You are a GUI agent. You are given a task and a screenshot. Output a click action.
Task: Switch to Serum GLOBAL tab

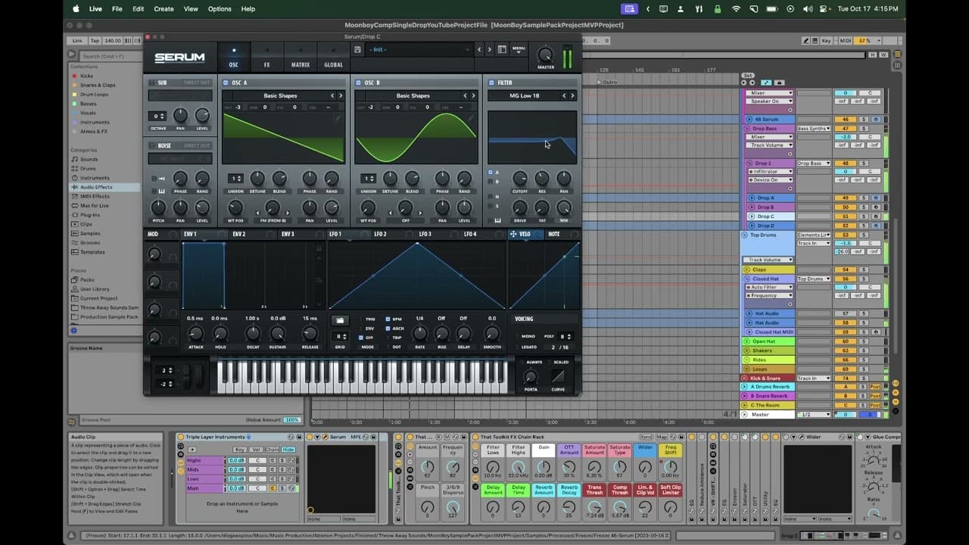[334, 58]
